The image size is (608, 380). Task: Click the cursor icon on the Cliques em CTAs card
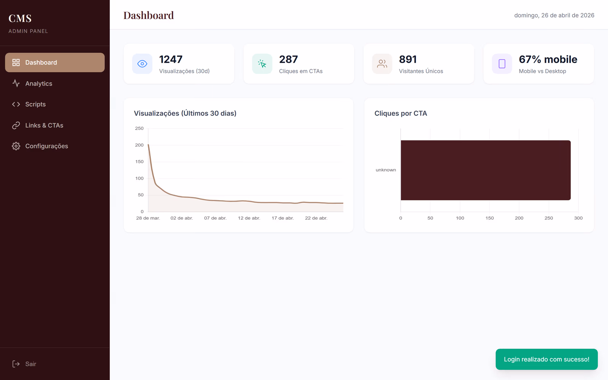click(261, 64)
